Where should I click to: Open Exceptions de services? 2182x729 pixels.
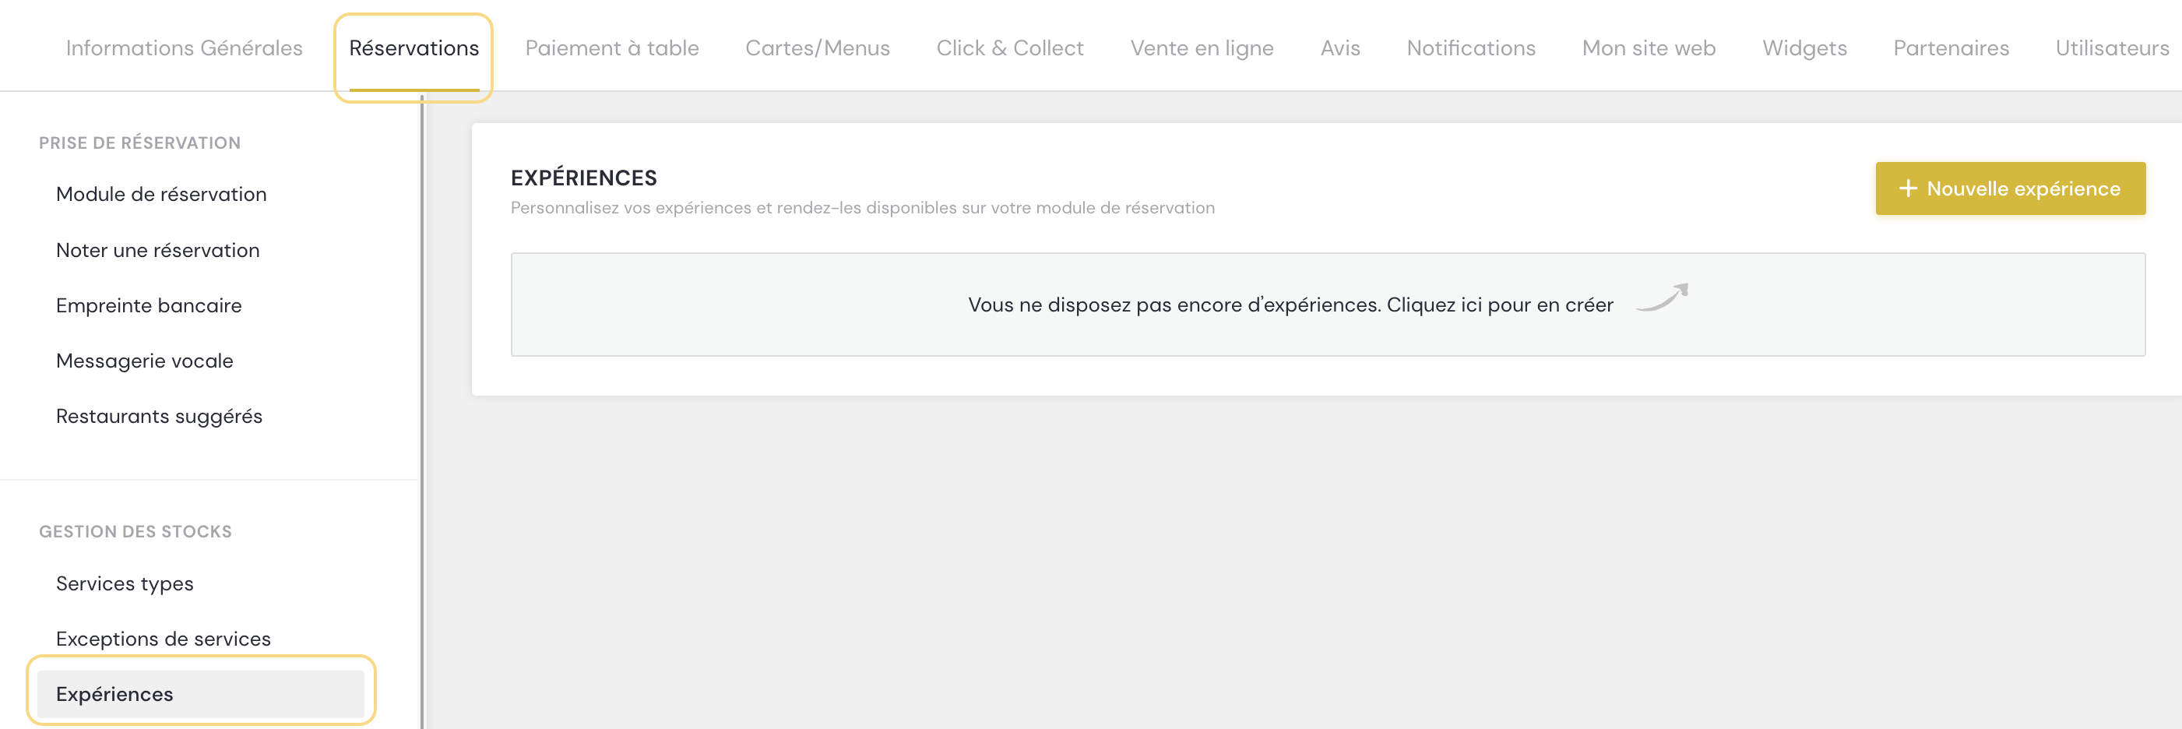pyautogui.click(x=163, y=639)
